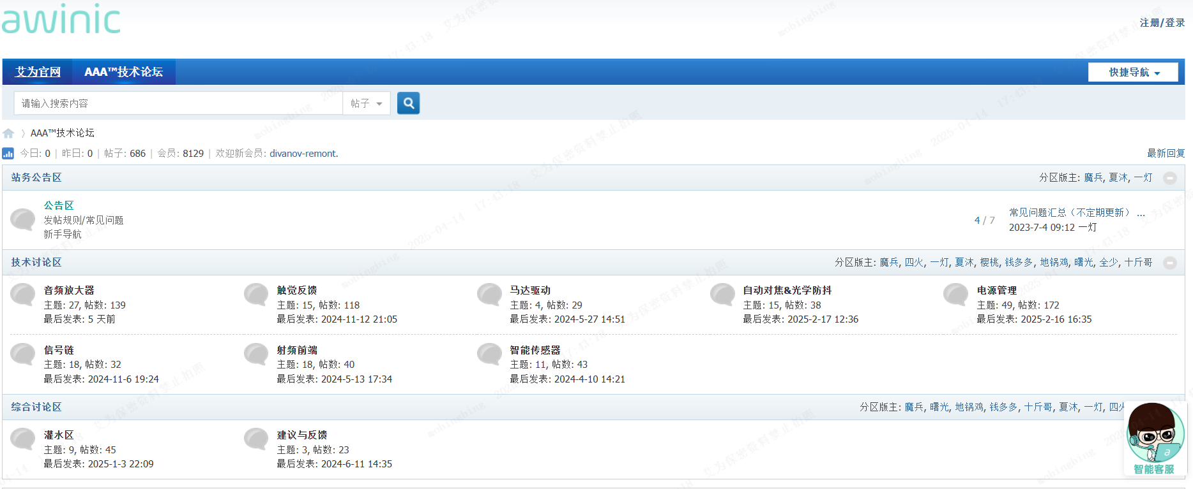Click the awinic logo
This screenshot has width=1193, height=489.
click(61, 20)
